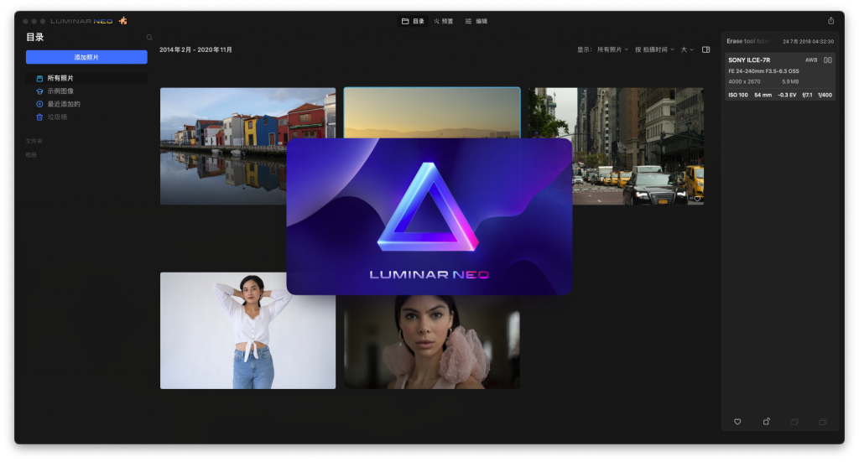
Task: Click the 添加照片 button
Action: [86, 57]
